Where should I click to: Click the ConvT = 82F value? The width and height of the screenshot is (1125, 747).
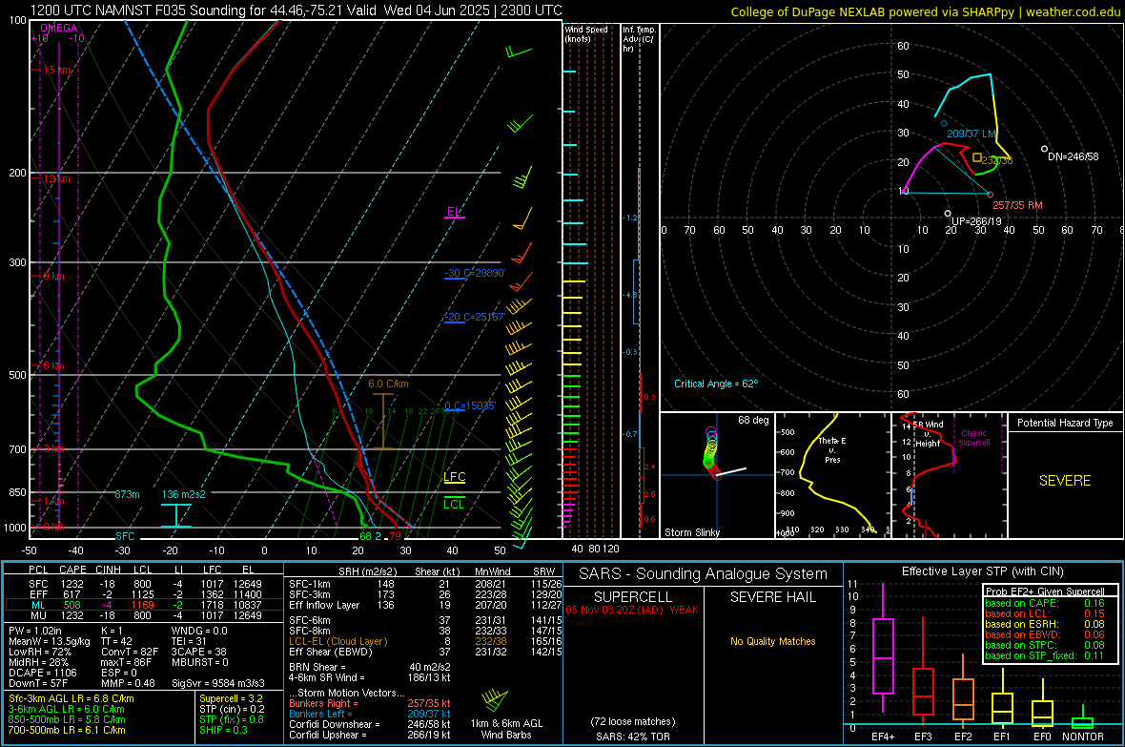pyautogui.click(x=130, y=653)
